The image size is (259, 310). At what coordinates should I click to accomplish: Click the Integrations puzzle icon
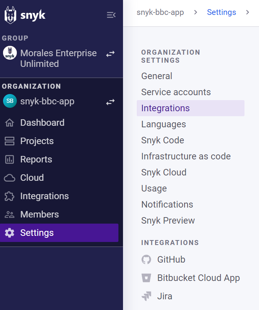tap(10, 196)
